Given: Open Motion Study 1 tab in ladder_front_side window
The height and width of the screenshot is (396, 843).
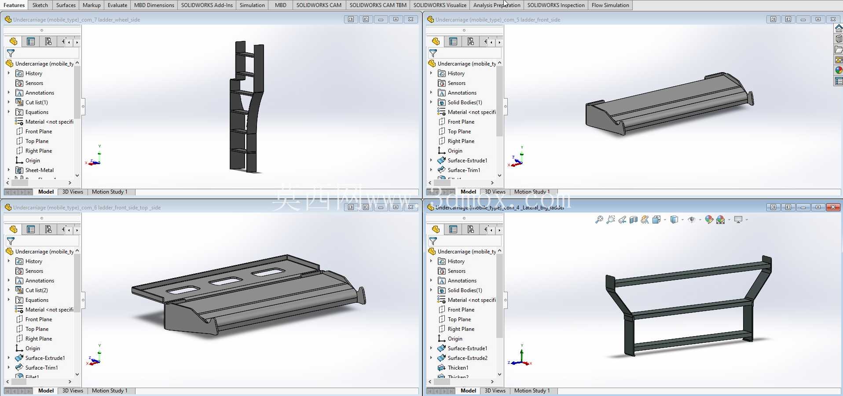Looking at the screenshot, I should (x=532, y=192).
